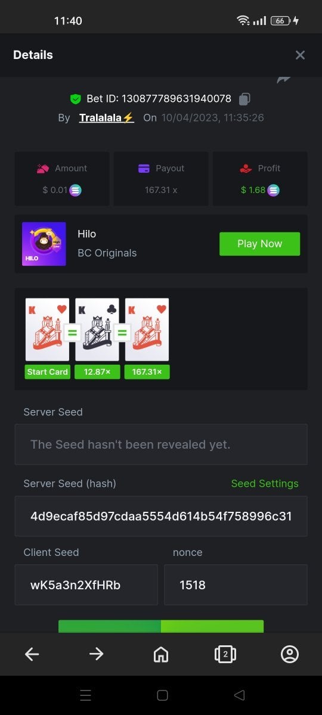Select the Client Seed field
Image resolution: width=322 pixels, height=715 pixels.
tap(86, 585)
